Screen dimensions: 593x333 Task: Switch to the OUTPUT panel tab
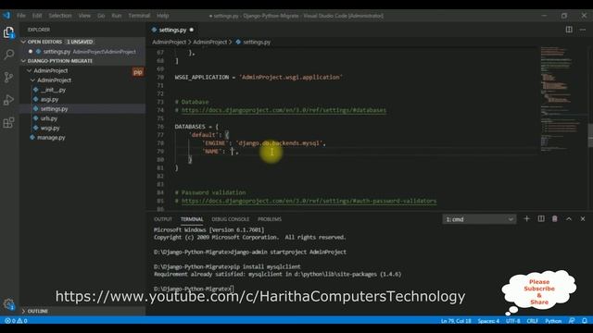click(x=163, y=219)
